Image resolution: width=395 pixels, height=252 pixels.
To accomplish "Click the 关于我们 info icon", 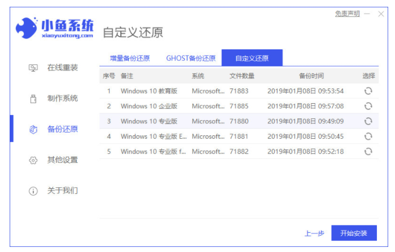I will pos(33,191).
